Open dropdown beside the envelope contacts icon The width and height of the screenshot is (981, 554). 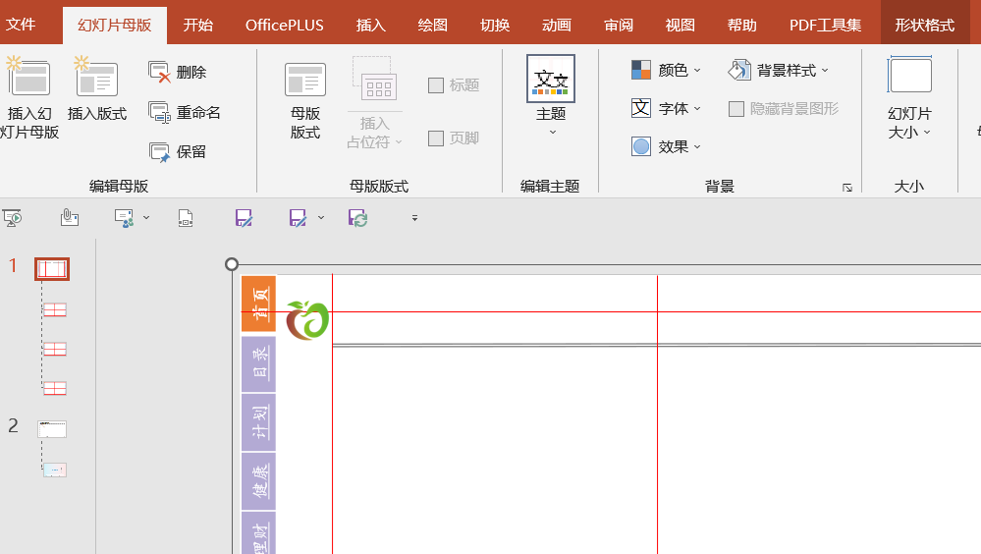point(146,218)
